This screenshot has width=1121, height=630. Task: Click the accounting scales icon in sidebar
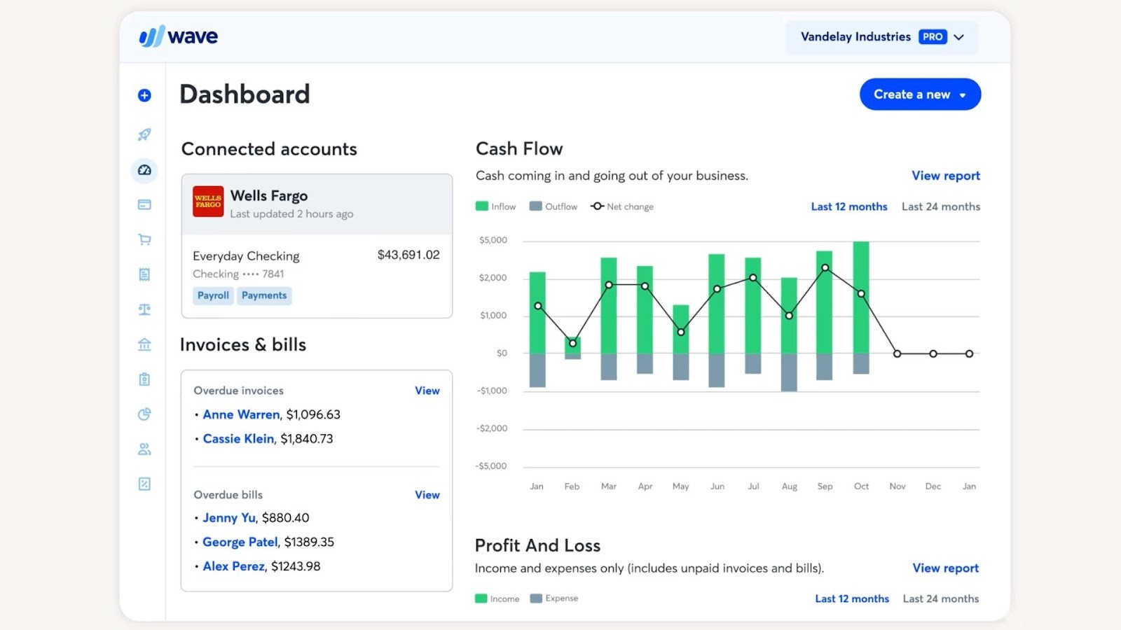coord(144,309)
